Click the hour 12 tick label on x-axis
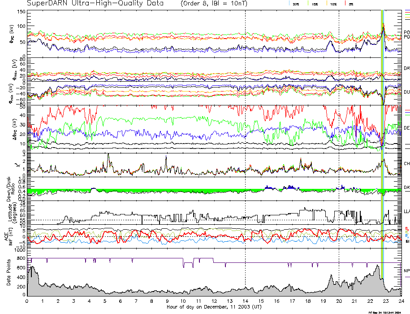 point(214,301)
